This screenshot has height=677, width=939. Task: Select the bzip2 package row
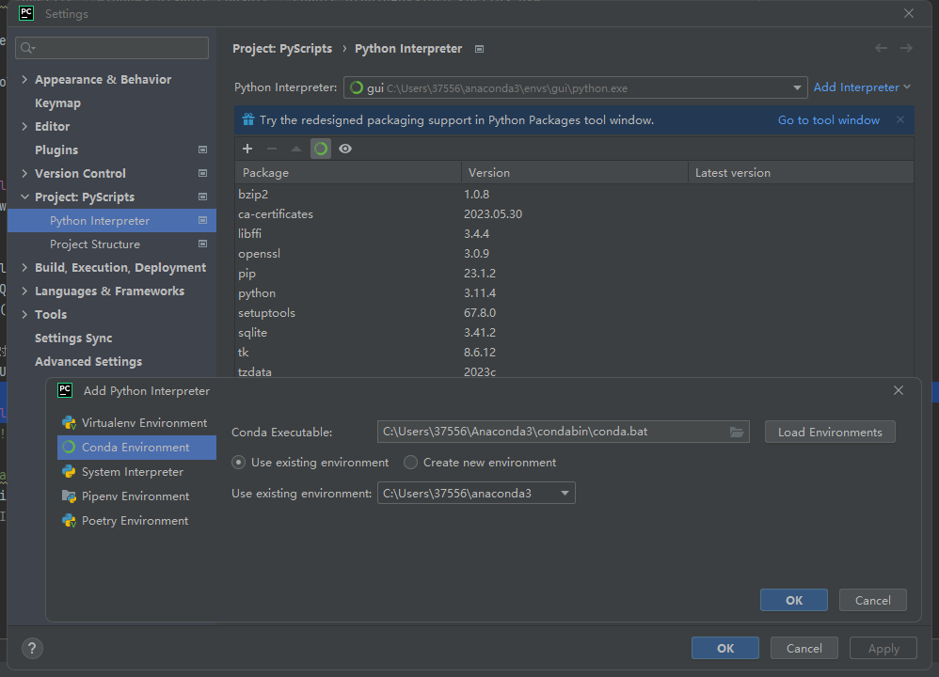[574, 194]
